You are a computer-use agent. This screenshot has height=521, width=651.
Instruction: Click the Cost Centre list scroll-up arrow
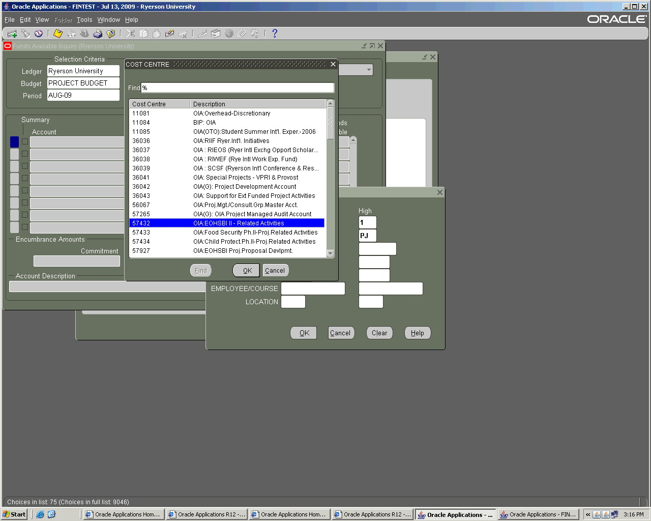pos(330,104)
